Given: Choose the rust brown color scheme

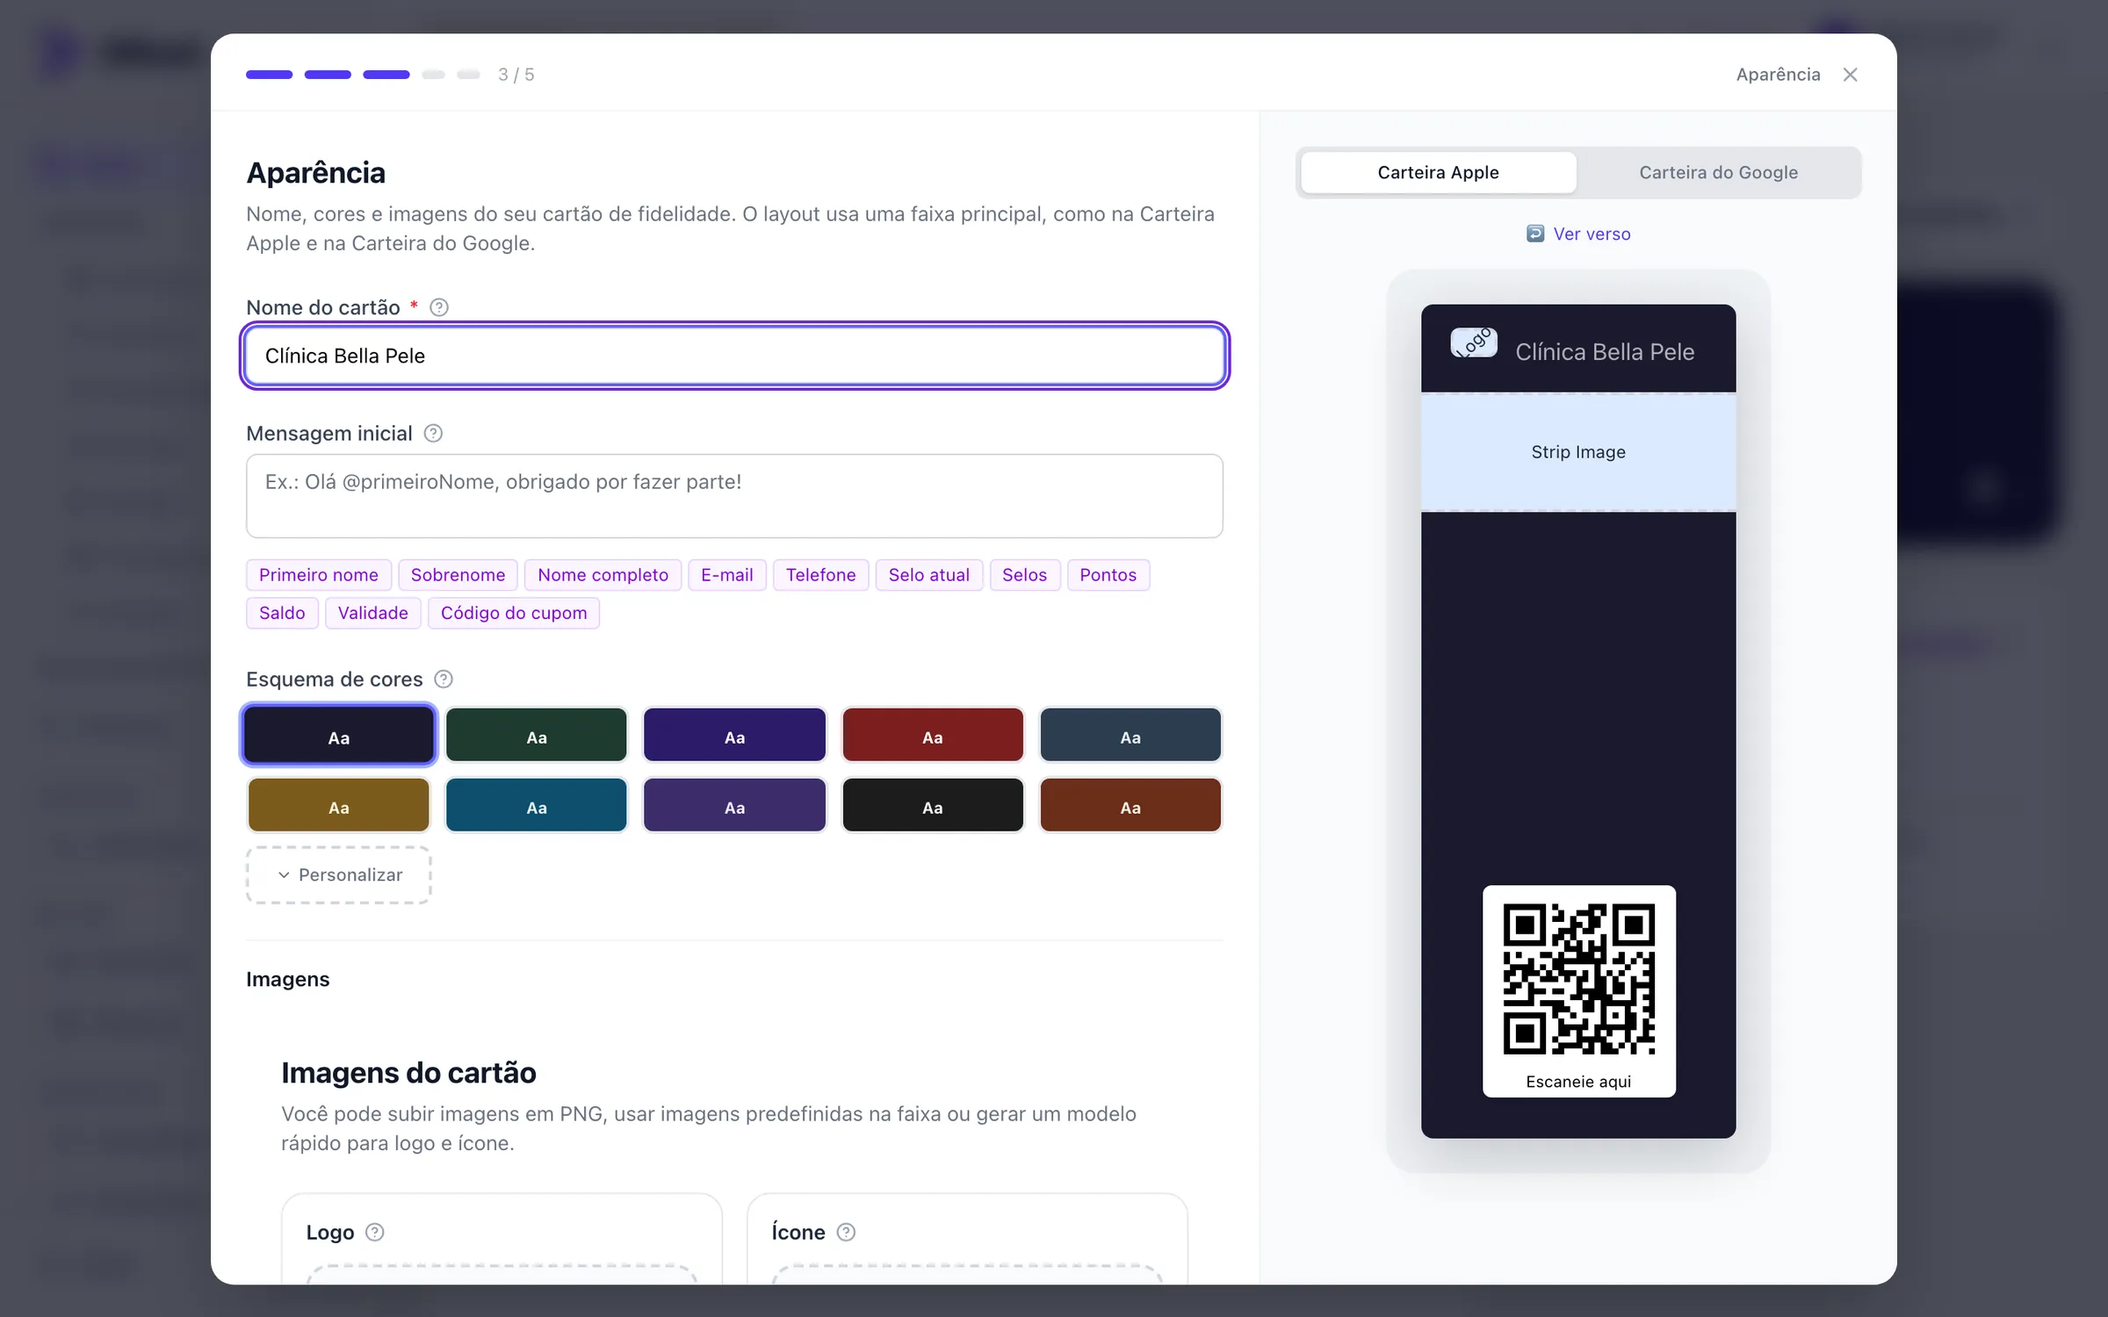Looking at the screenshot, I should [x=1130, y=805].
